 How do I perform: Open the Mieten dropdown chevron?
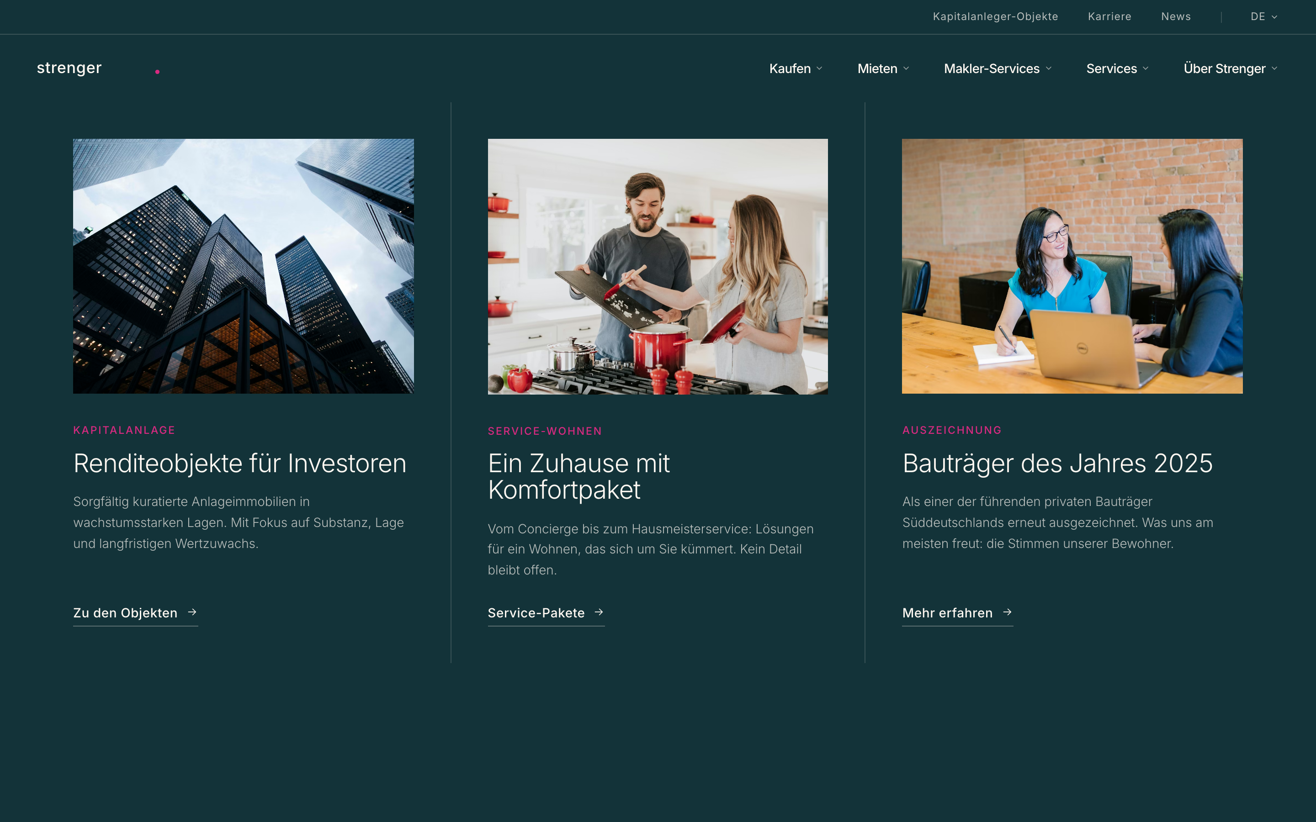(906, 68)
